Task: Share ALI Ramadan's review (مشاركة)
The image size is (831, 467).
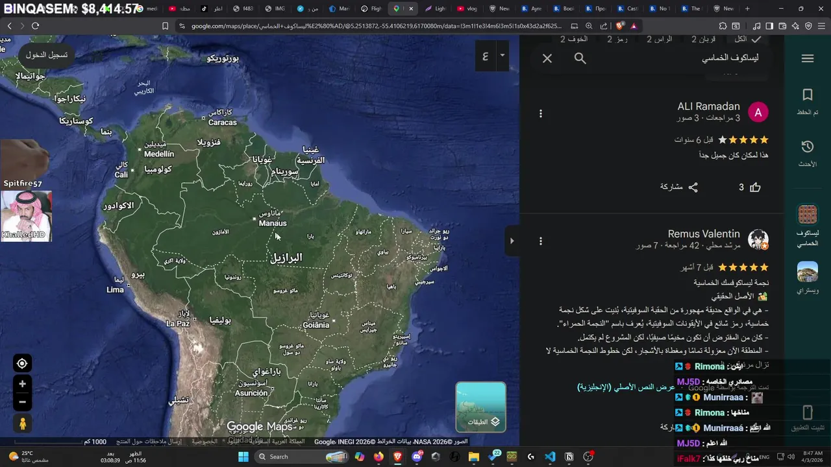Action: [x=679, y=187]
